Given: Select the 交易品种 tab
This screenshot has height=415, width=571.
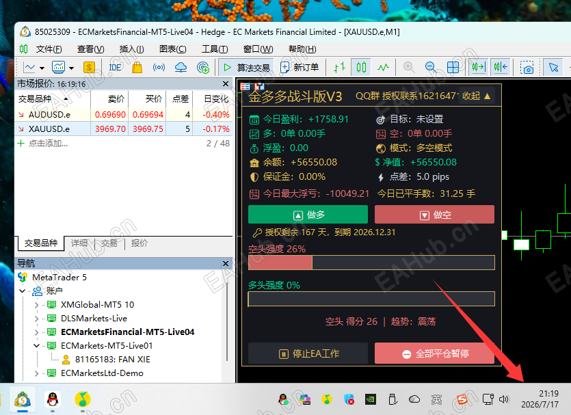Looking at the screenshot, I should tap(41, 243).
